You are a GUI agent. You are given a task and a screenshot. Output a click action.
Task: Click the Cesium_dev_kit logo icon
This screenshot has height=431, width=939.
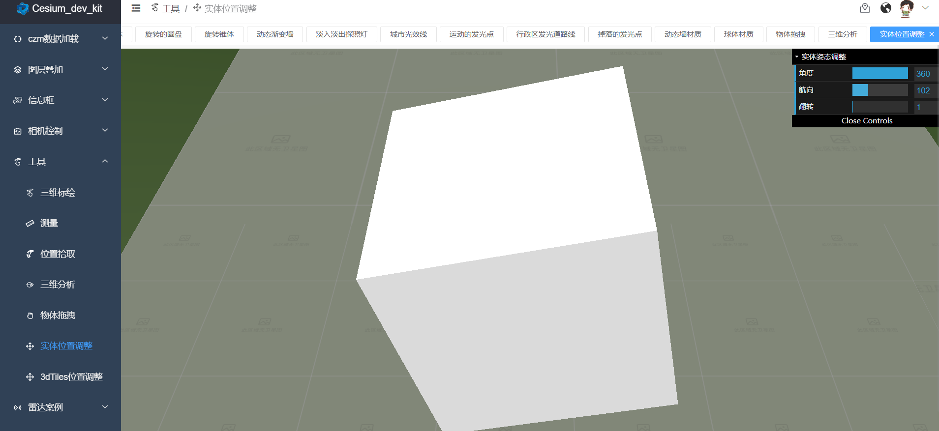click(x=23, y=8)
